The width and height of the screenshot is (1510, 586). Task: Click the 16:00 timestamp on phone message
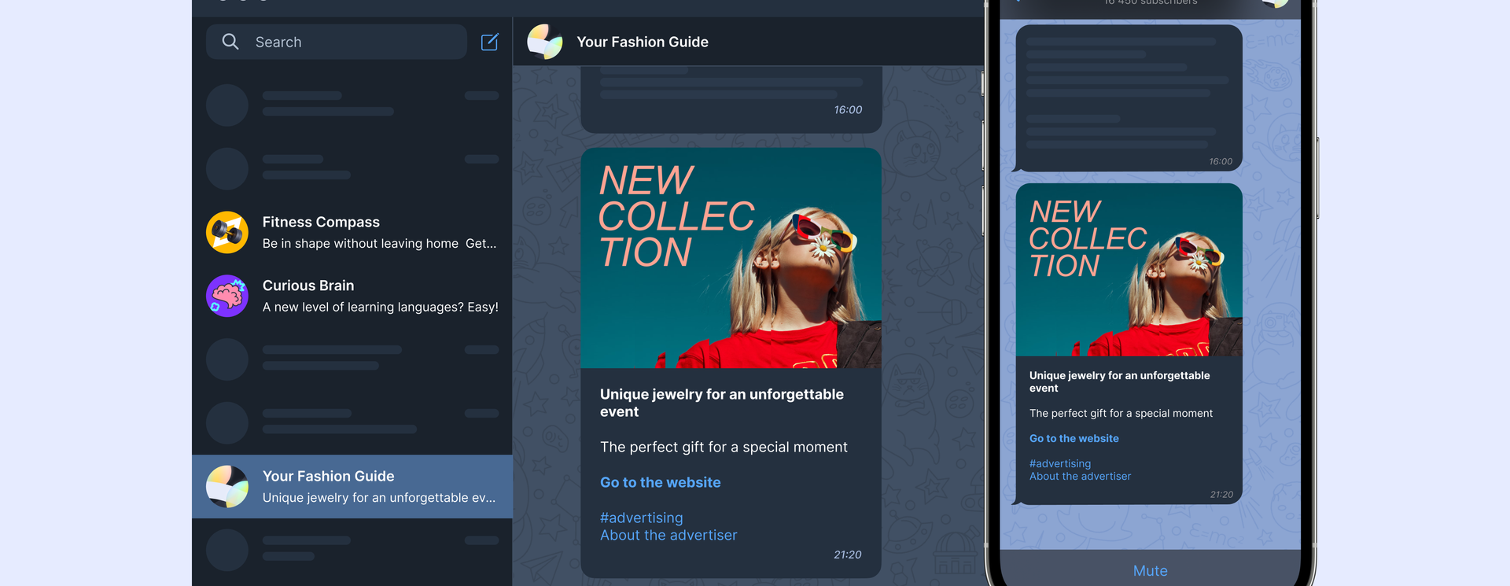1221,161
